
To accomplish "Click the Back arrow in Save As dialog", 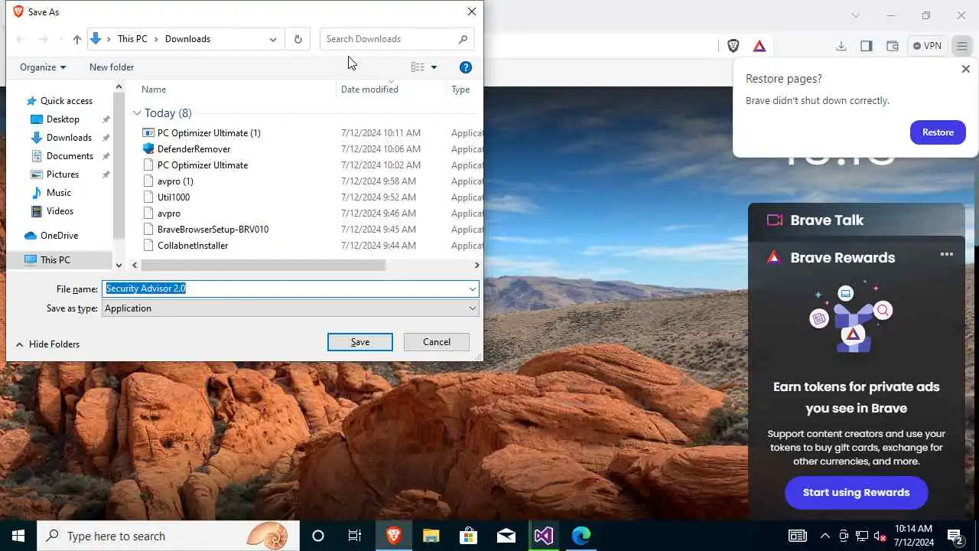I will point(21,39).
